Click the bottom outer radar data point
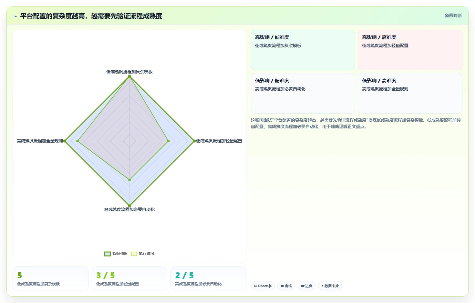This screenshot has height=303, width=475. [129, 206]
